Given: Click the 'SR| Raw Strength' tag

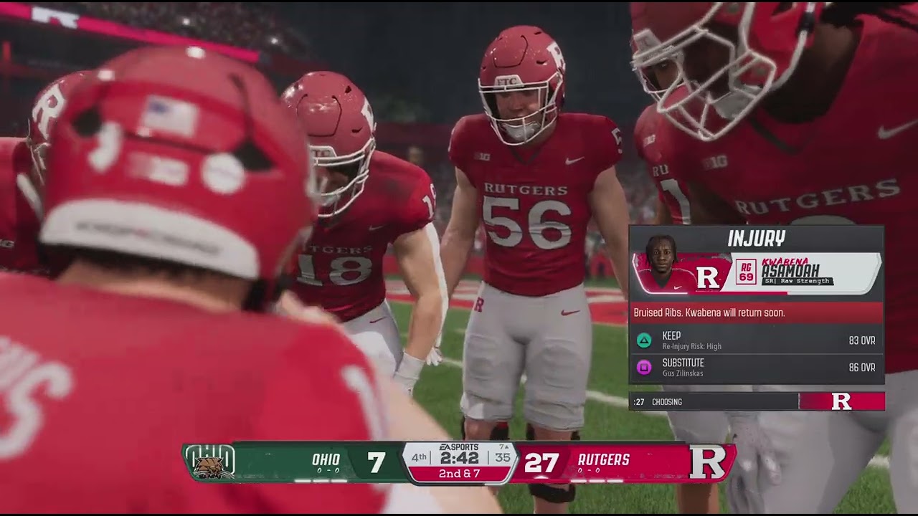Looking at the screenshot, I should [798, 282].
